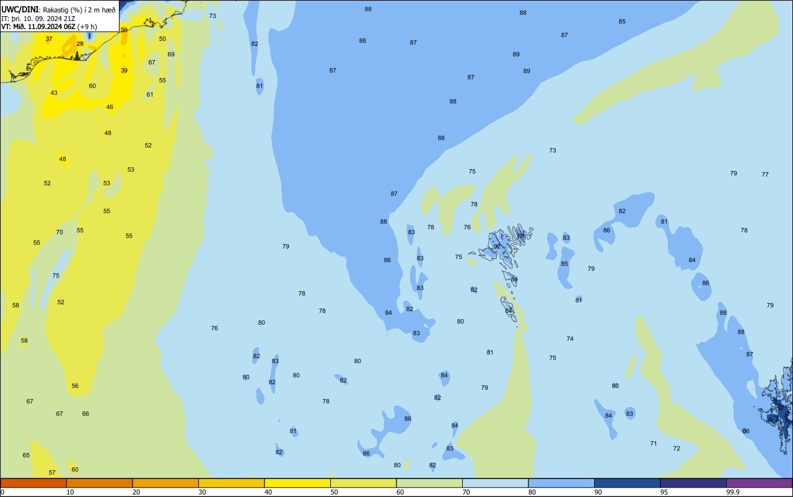This screenshot has width=793, height=497.
Task: Click the UWC/DINI title text
Action: point(20,9)
